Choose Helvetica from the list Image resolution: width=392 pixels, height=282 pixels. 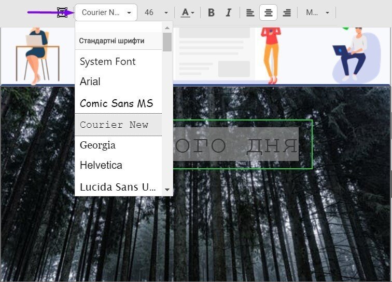pyautogui.click(x=101, y=166)
